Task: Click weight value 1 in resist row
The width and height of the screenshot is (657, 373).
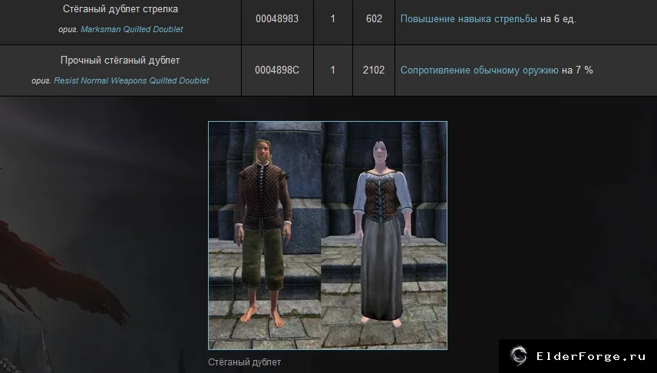Action: (332, 70)
